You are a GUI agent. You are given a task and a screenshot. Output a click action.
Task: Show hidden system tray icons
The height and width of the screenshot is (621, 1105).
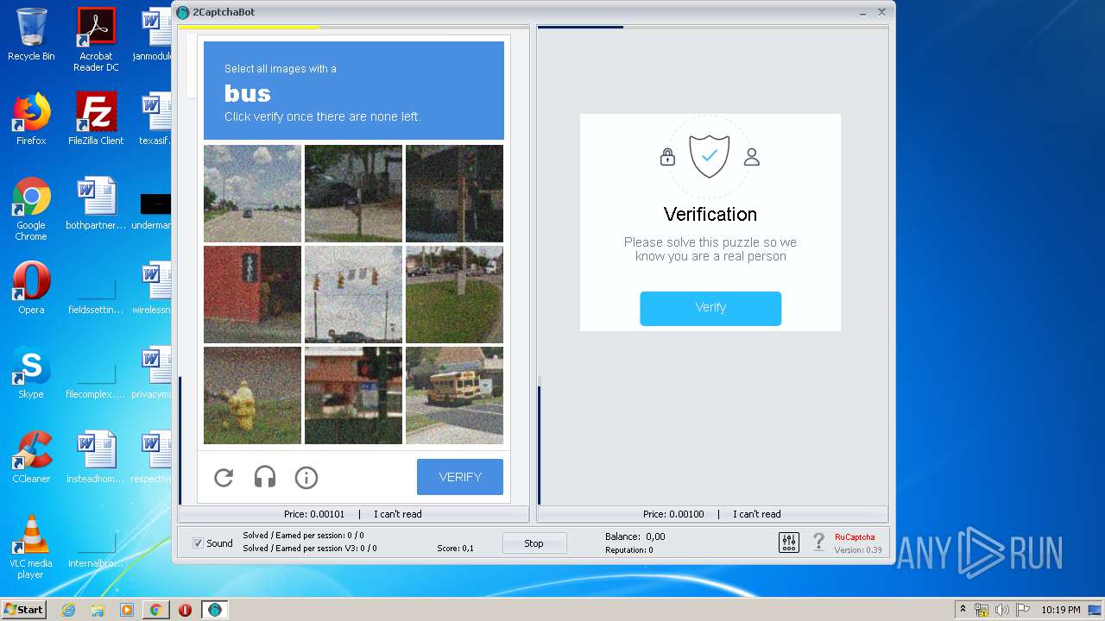[x=963, y=610]
